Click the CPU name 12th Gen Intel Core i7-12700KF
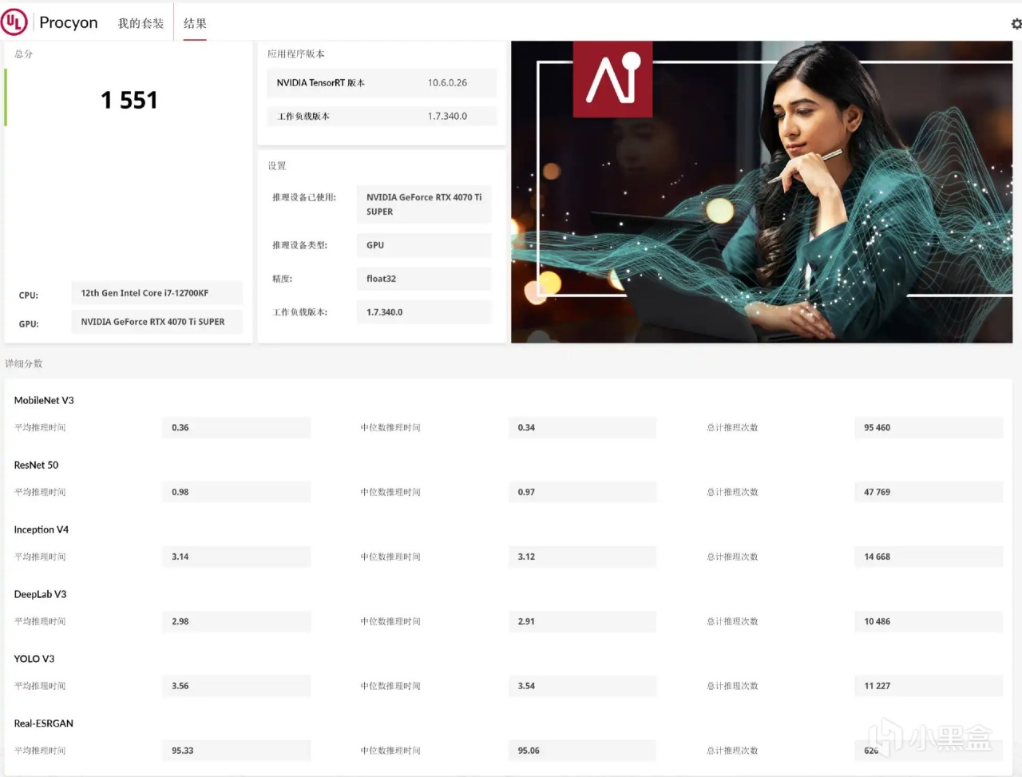This screenshot has width=1022, height=777. tap(156, 293)
